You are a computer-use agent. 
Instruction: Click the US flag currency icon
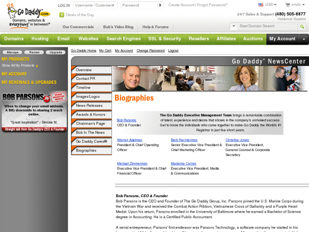point(261,5)
